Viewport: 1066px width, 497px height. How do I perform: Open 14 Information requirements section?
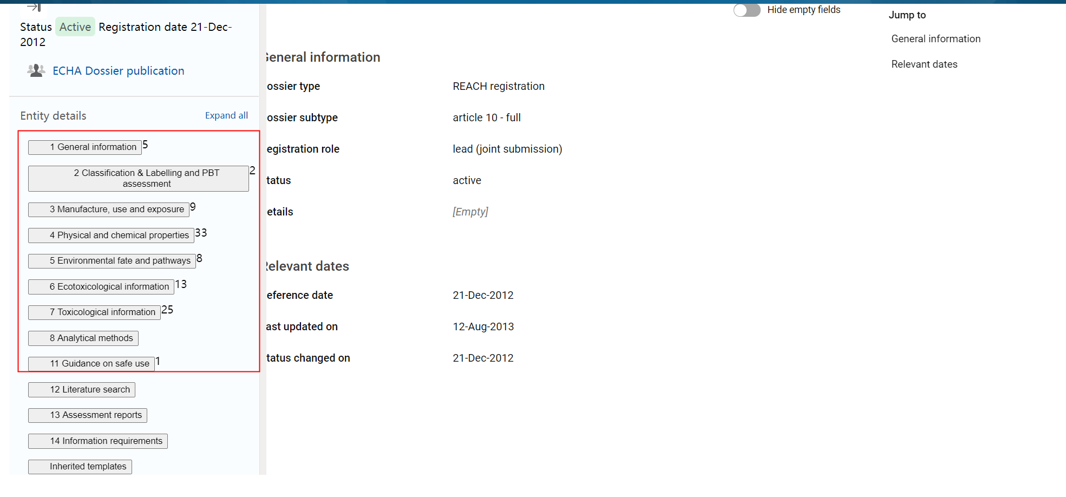[98, 441]
